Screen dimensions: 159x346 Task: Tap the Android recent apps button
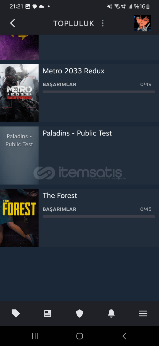[x=35, y=336]
